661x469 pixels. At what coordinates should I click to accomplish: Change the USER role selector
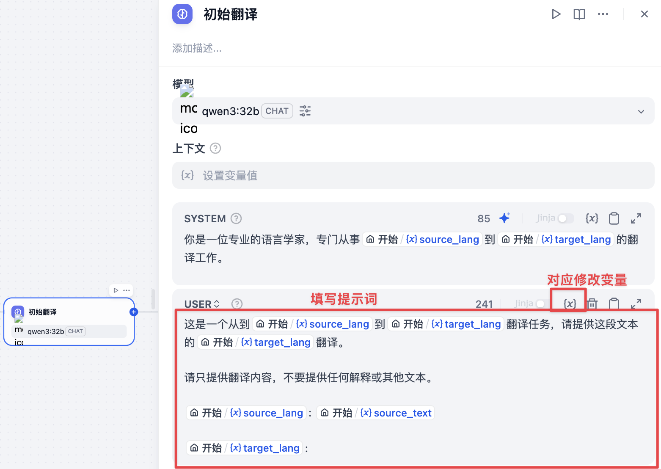[202, 304]
